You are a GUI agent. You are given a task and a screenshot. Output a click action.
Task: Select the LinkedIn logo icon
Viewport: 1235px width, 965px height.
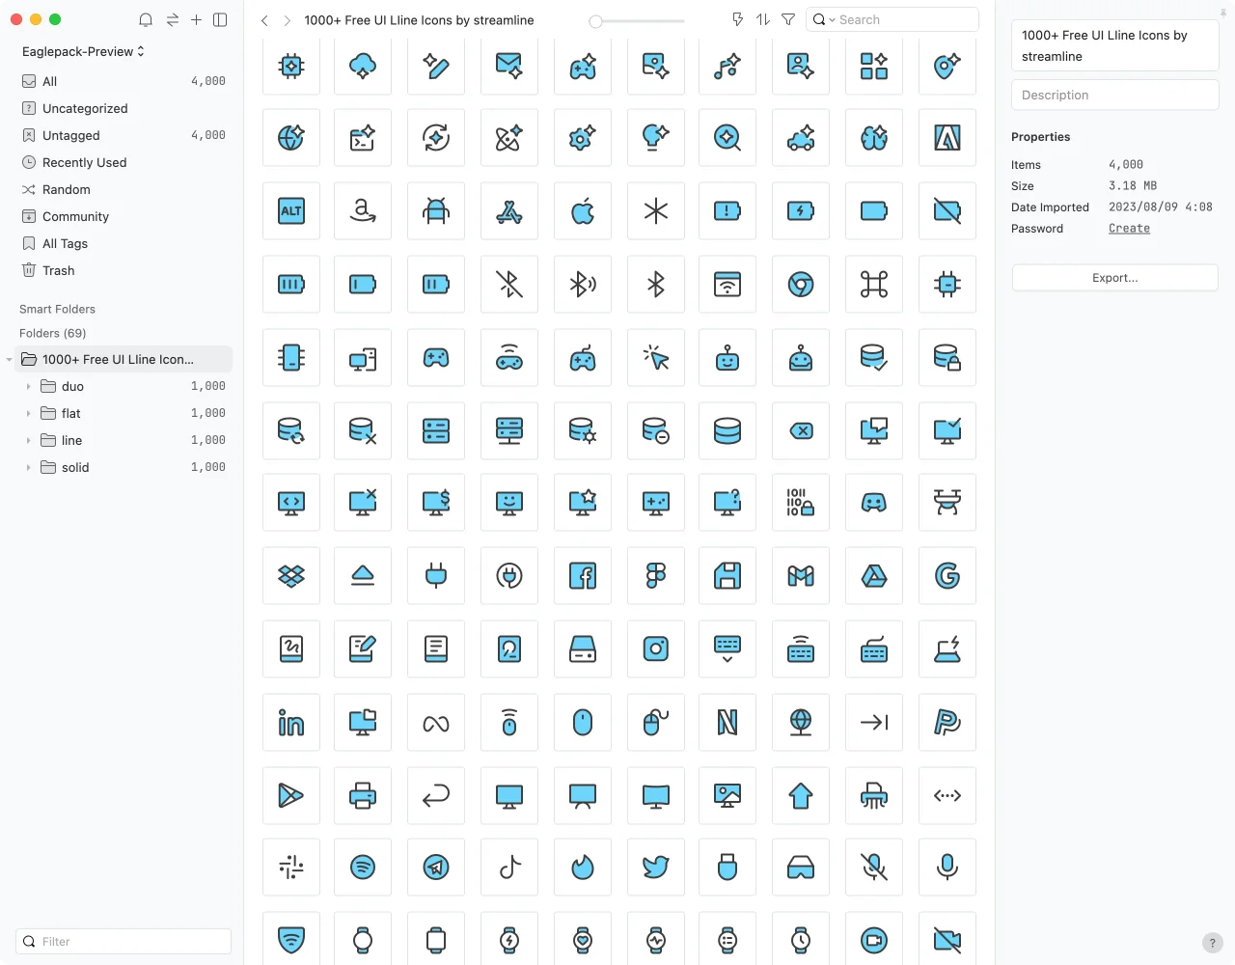[291, 723]
